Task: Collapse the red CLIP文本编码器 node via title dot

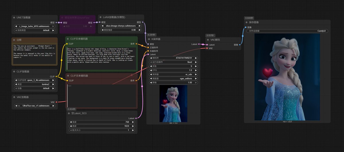Action: (68, 76)
